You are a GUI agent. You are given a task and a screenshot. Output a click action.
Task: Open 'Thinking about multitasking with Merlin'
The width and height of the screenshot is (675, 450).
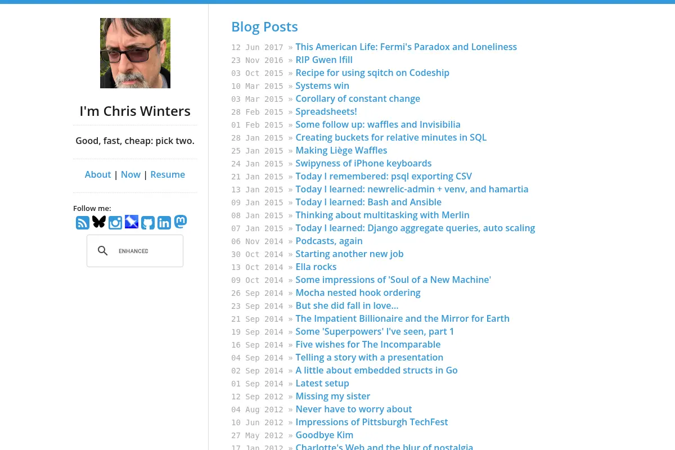tap(382, 215)
